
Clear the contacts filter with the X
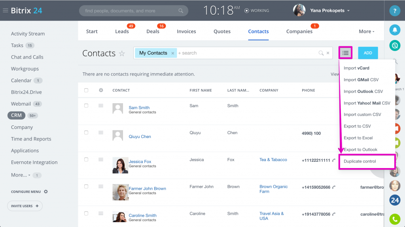(328, 53)
